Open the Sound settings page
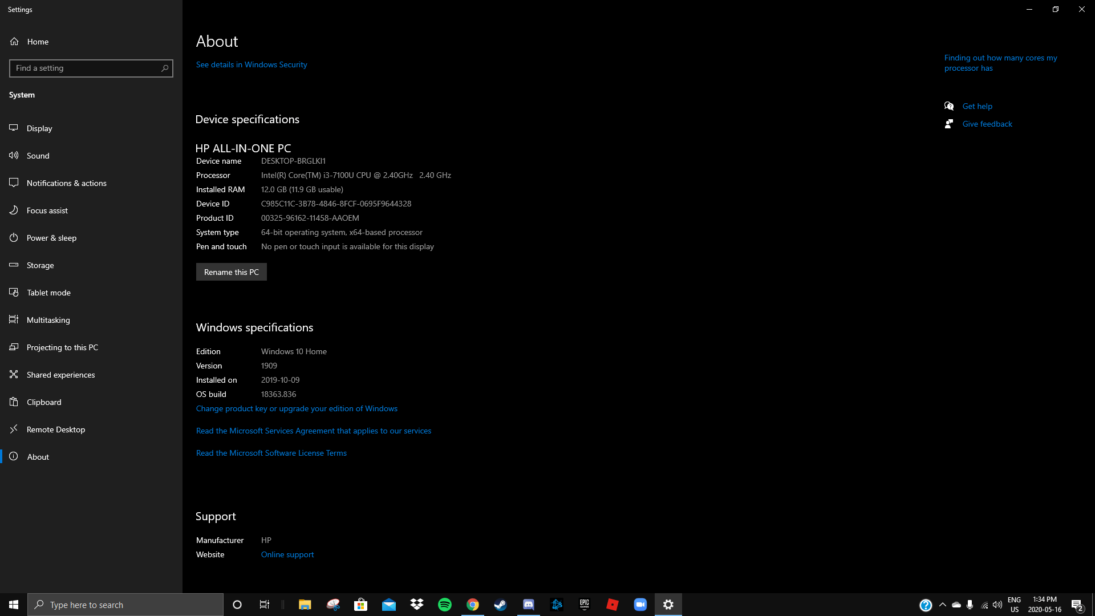The width and height of the screenshot is (1095, 616). pyautogui.click(x=91, y=156)
